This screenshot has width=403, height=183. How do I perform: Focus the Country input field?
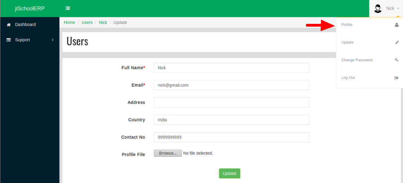point(232,120)
